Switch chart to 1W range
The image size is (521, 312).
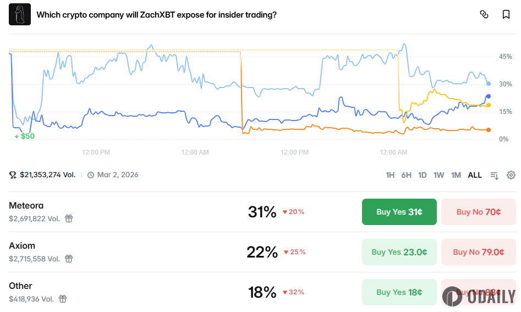[x=438, y=175]
